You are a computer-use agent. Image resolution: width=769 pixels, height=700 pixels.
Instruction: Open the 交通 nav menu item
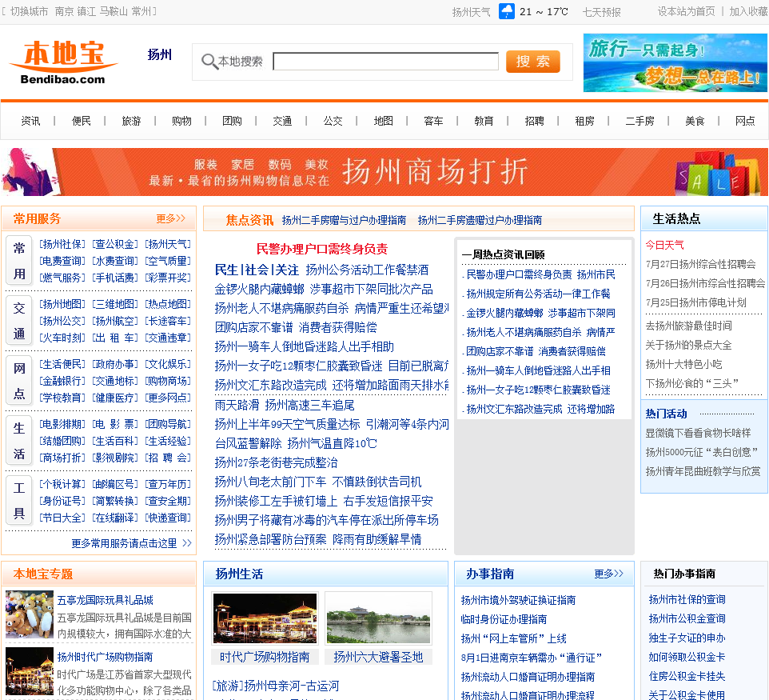282,121
